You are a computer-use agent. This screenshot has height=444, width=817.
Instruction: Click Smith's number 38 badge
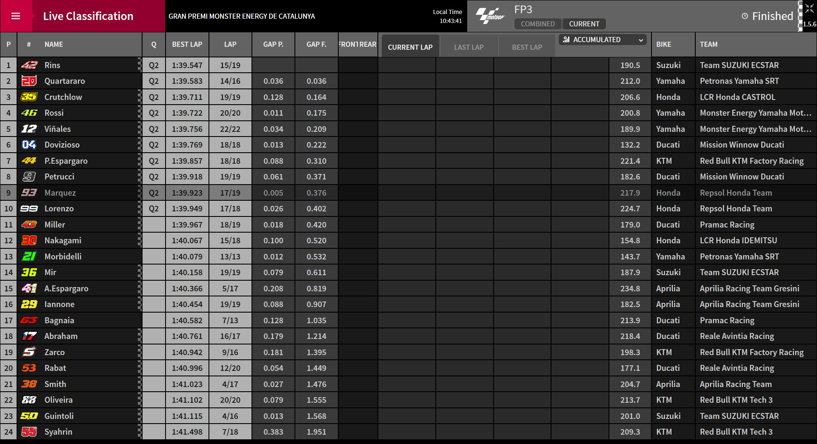click(x=29, y=384)
